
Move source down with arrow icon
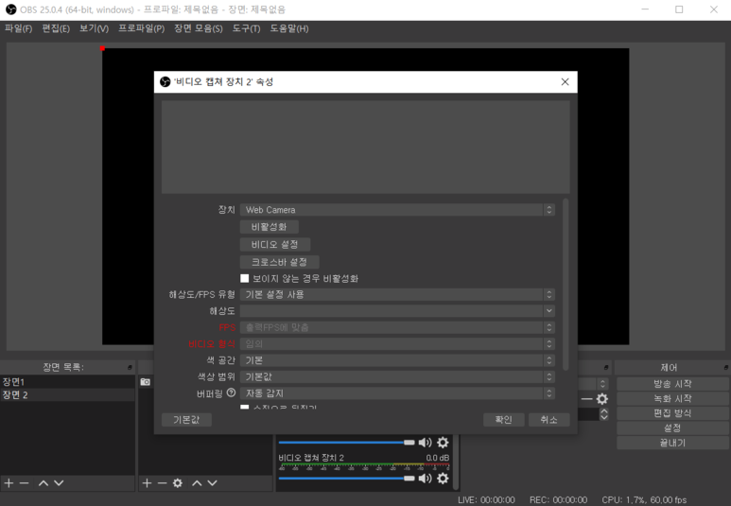click(212, 483)
